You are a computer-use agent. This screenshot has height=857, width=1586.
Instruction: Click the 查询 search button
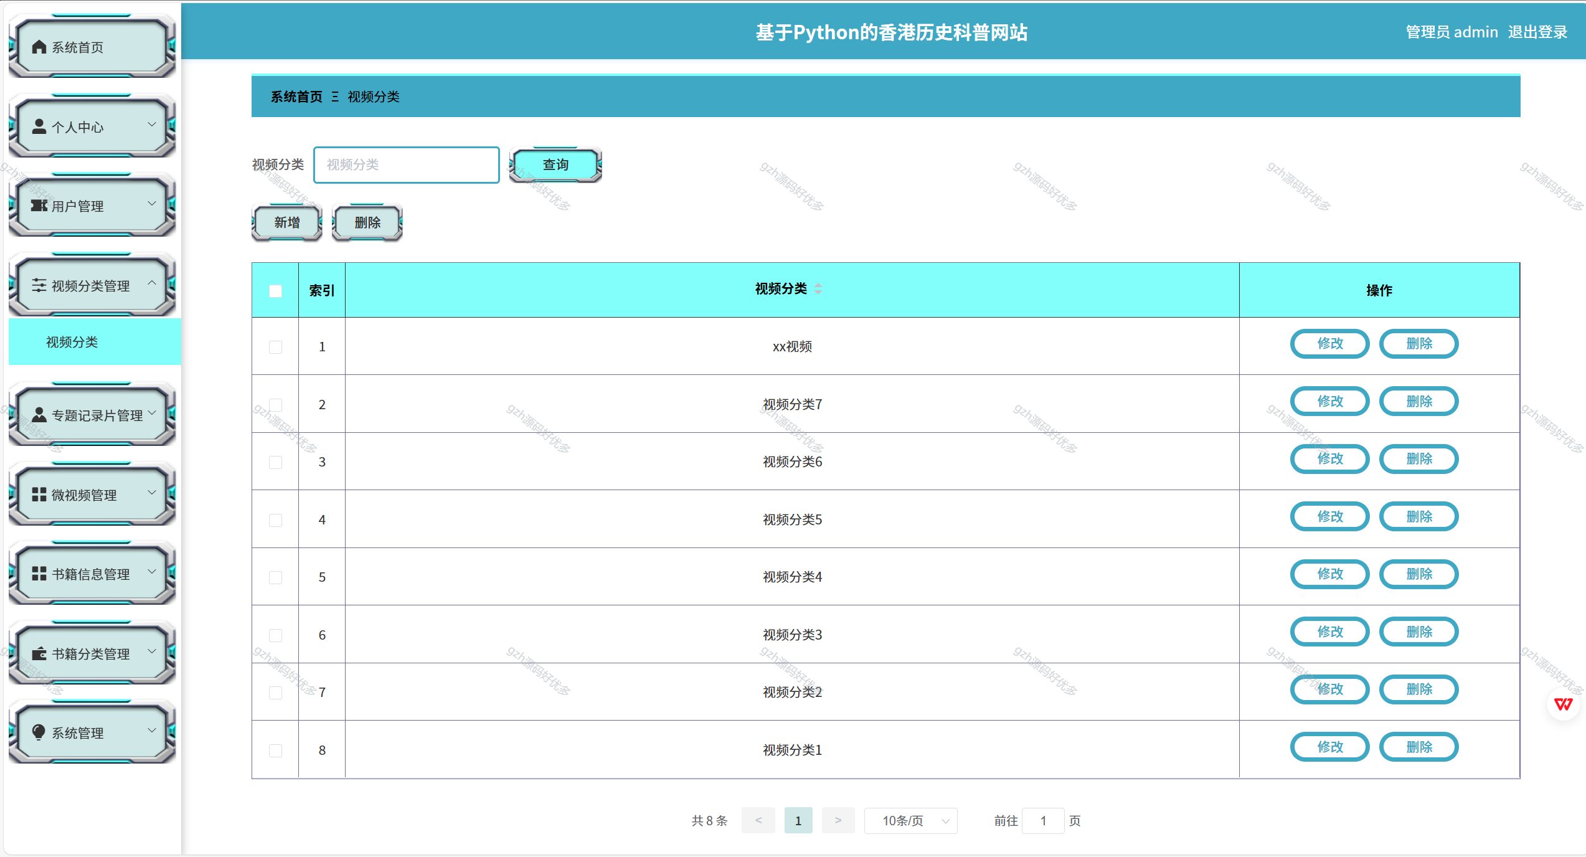coord(555,164)
